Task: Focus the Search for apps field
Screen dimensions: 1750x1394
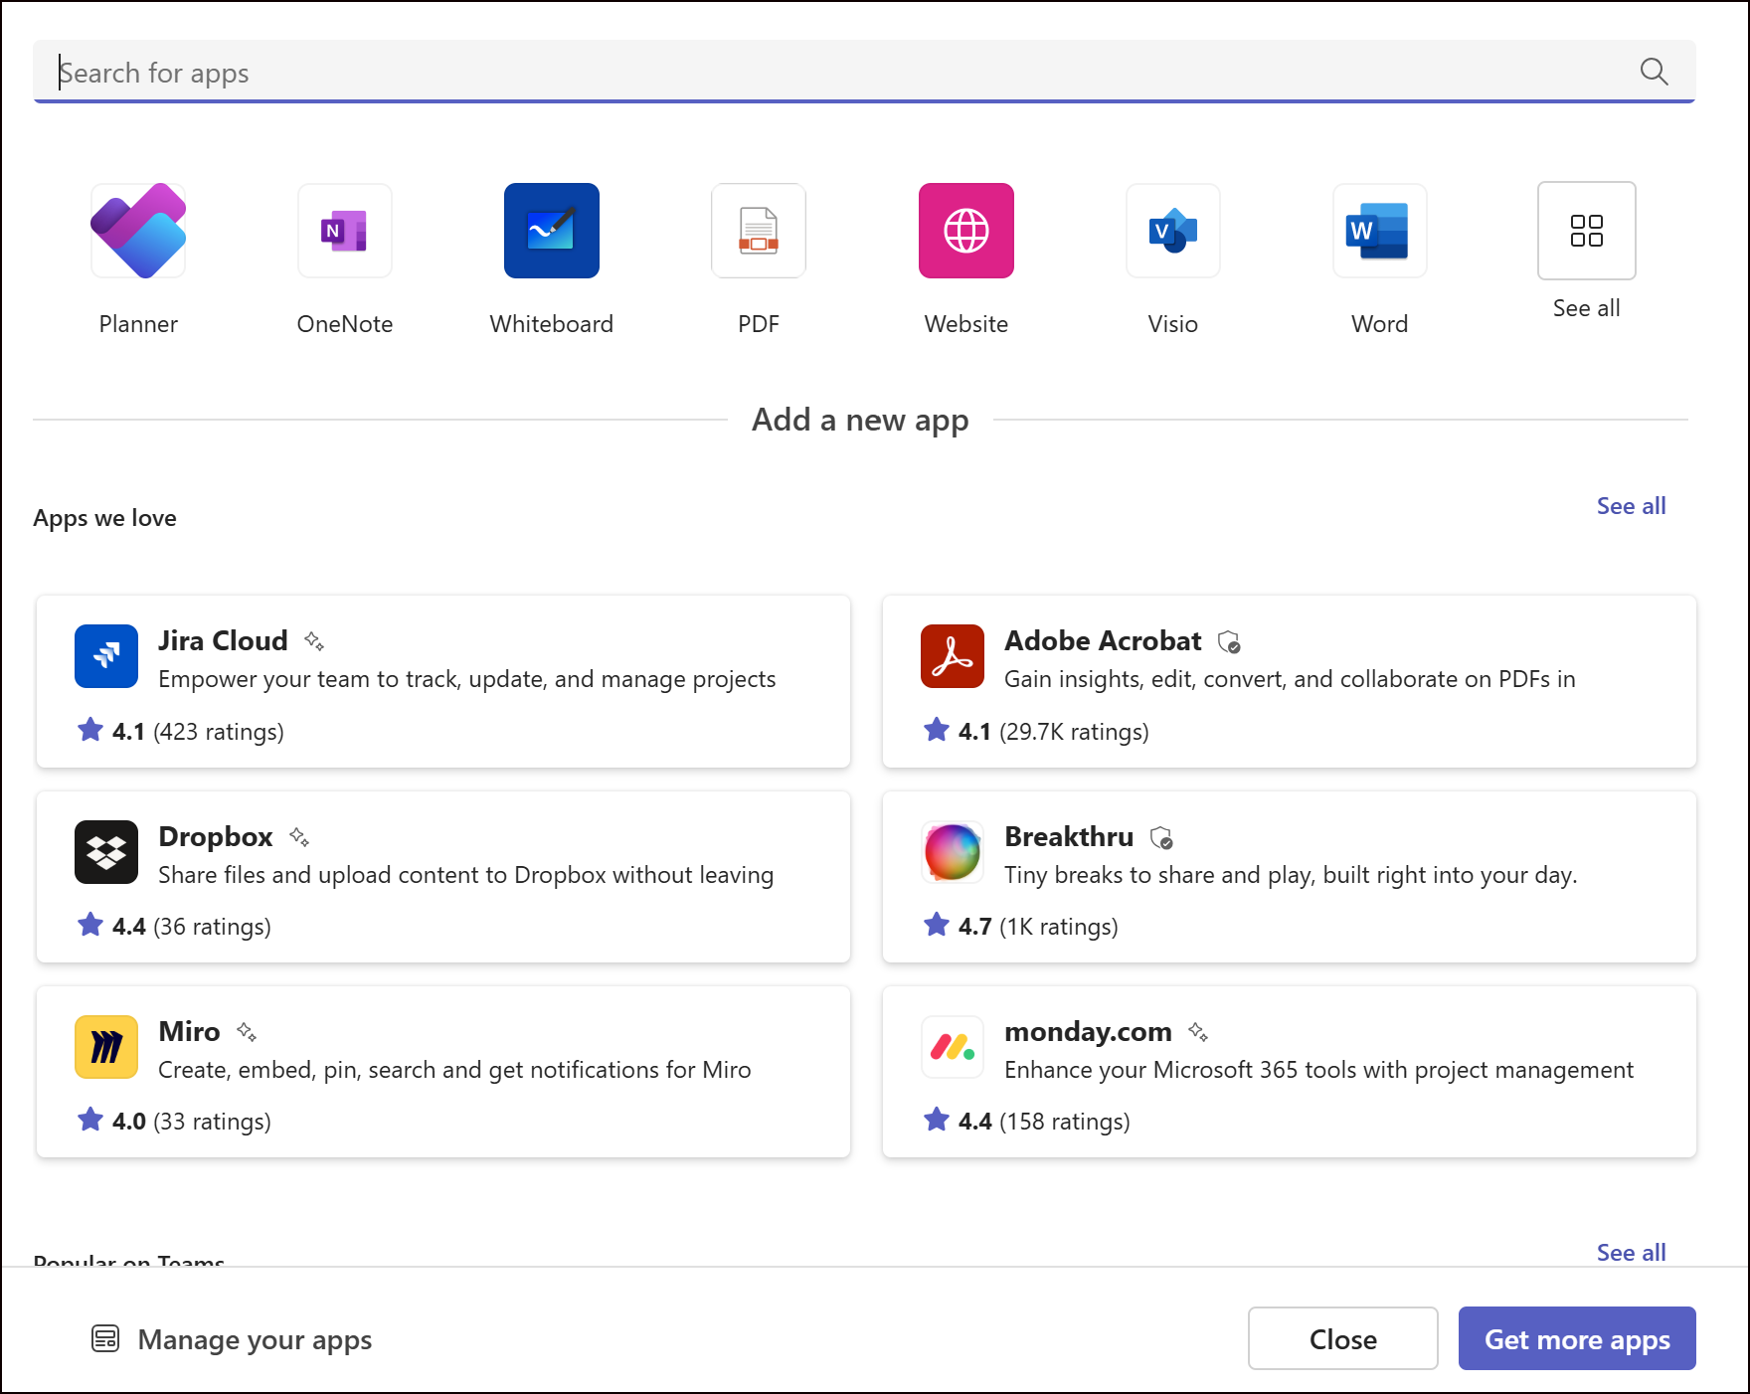Action: point(864,72)
